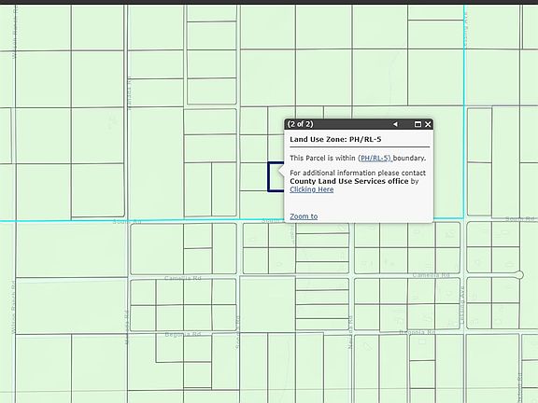Click the County Land Use Services office text
Image resolution: width=538 pixels, height=403 pixels.
[349, 181]
